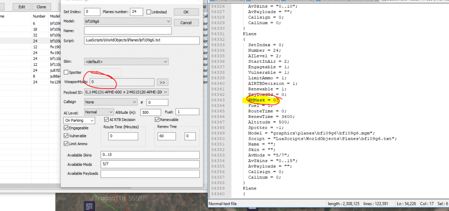
Task: Click the Available Skins field
Action: click(150, 155)
